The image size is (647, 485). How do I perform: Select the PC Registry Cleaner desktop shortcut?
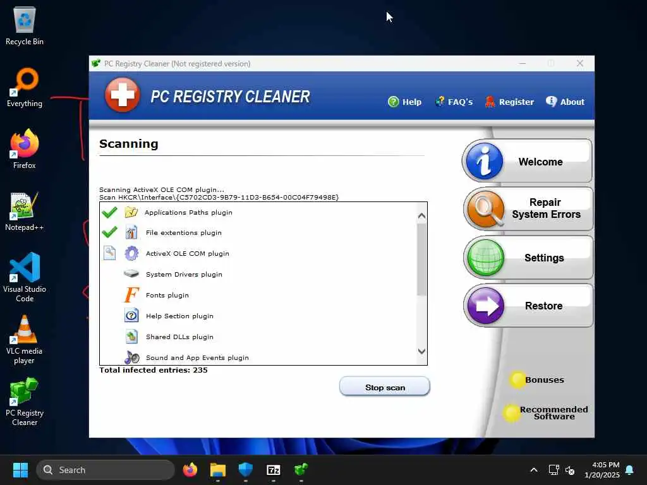(25, 402)
